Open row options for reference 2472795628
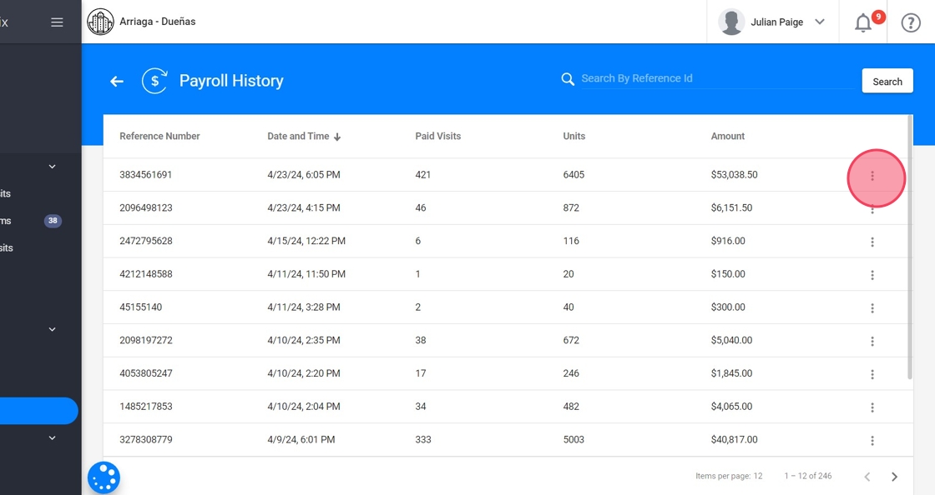 coord(872,242)
